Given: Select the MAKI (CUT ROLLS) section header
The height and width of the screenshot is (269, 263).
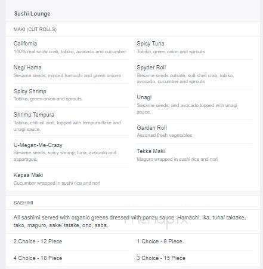Looking at the screenshot, I should click(x=35, y=29).
